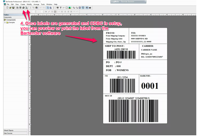Select the XXXXX STORES text field
The image size is (200, 139).
(138, 36)
